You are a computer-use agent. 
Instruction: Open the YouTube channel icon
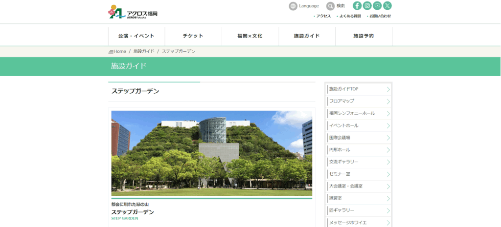coord(377,6)
